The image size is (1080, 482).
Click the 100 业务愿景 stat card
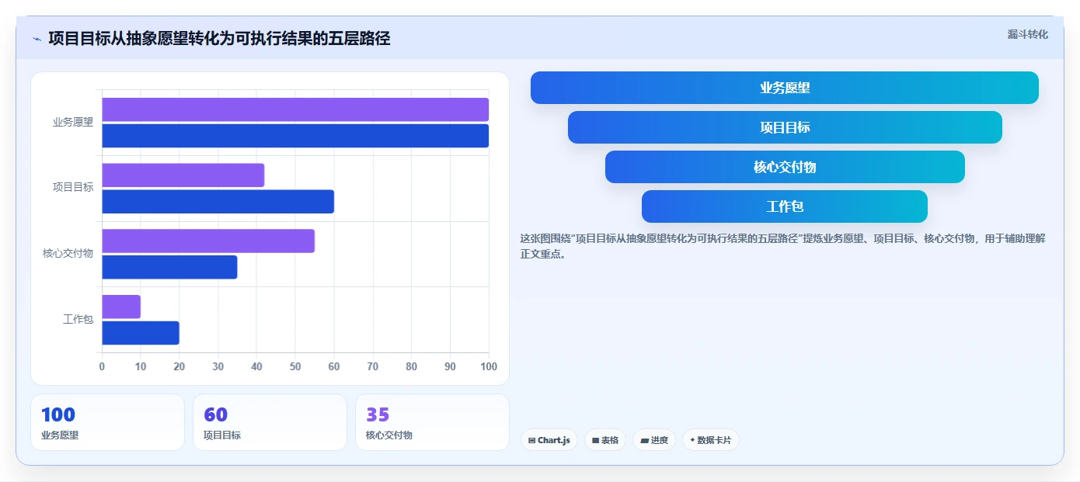[108, 422]
